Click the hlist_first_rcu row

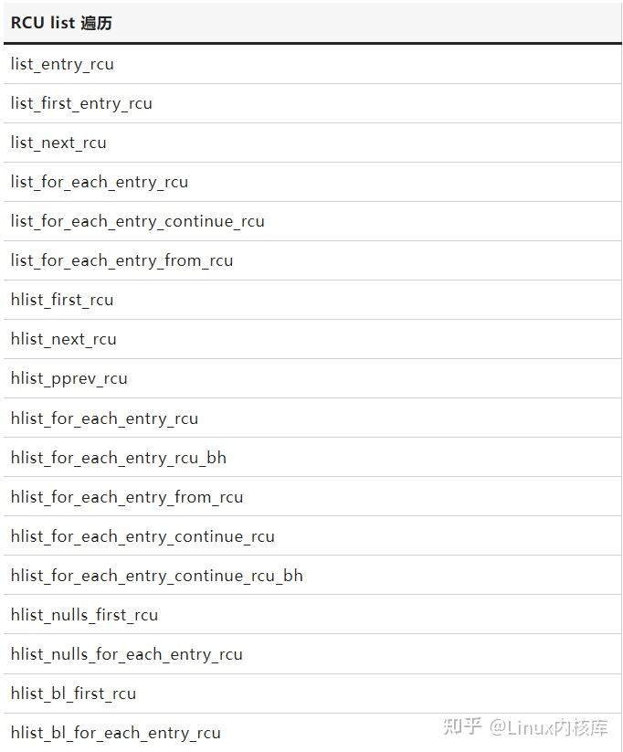(x=62, y=300)
